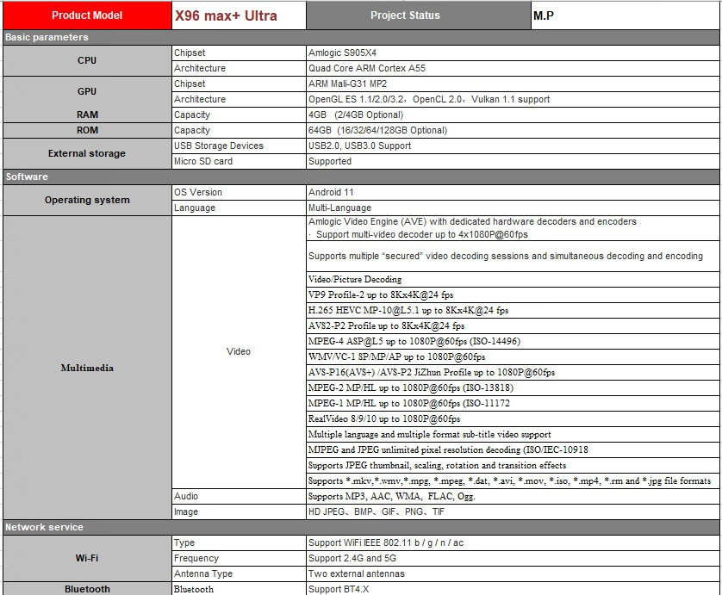Click the gray "Project Status" header cell
Image resolution: width=722 pixels, height=595 pixels.
(x=419, y=15)
